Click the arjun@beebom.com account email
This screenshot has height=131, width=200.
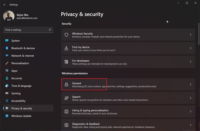pyautogui.click(x=27, y=18)
